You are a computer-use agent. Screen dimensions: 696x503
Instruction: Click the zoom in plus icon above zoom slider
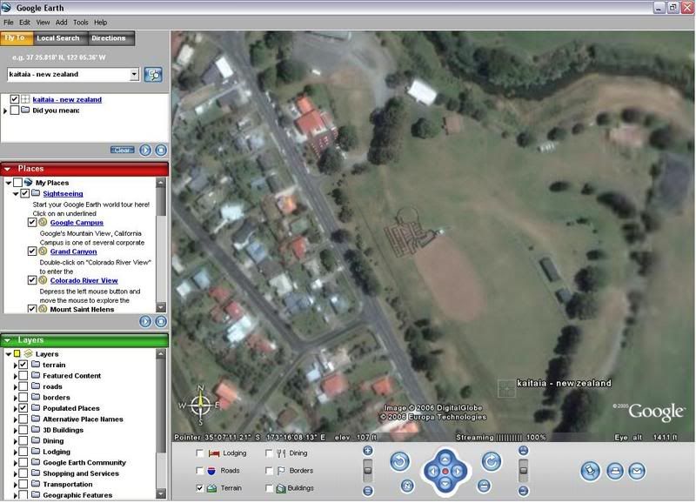367,451
